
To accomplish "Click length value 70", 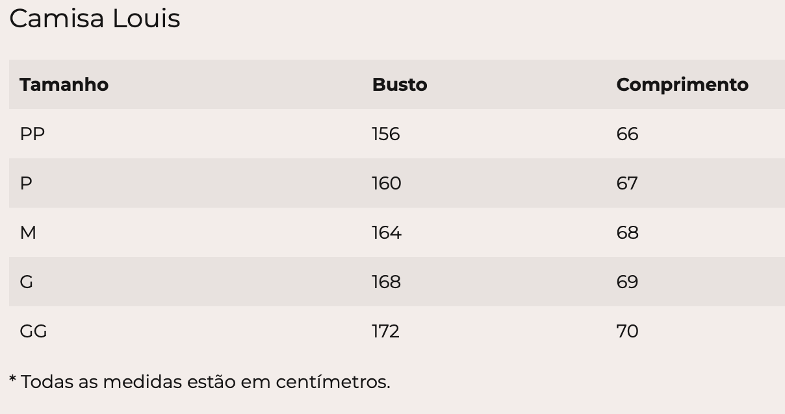I will 628,331.
